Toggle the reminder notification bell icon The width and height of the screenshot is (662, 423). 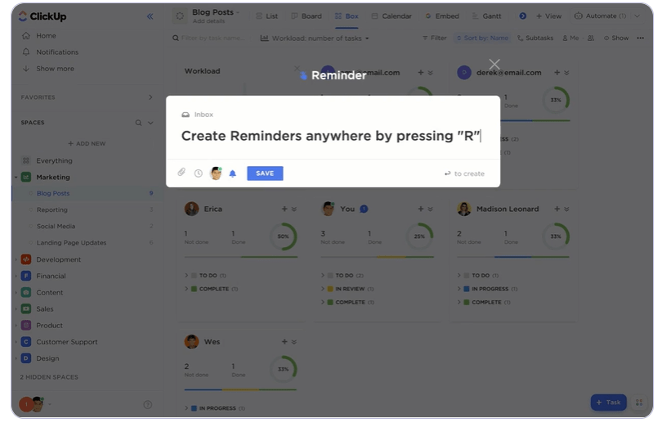click(x=233, y=173)
